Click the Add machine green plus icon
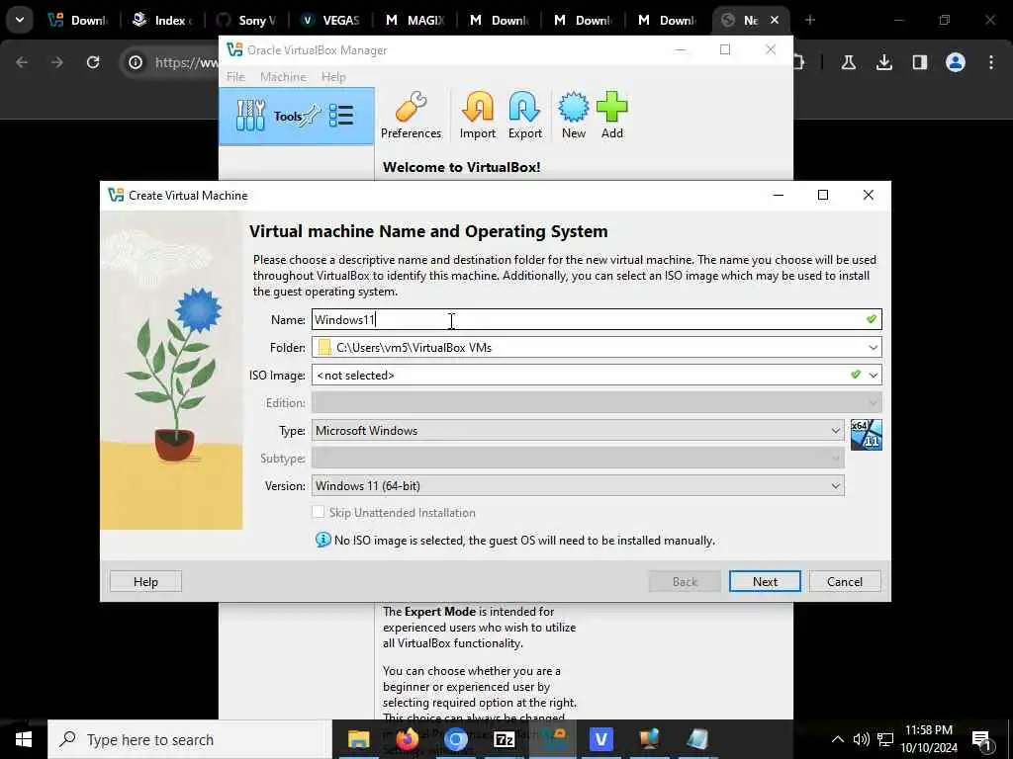This screenshot has height=759, width=1013. [x=611, y=116]
